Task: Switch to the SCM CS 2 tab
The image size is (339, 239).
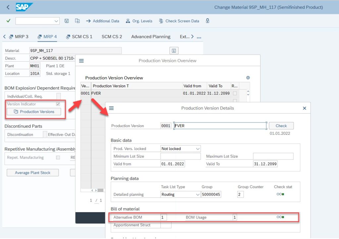Action: 112,37
